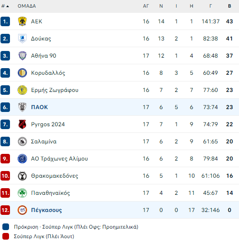Viewport: 239px width, 242px height.
Task: Click the Πέγκασους orange circular logo
Action: [22, 210]
